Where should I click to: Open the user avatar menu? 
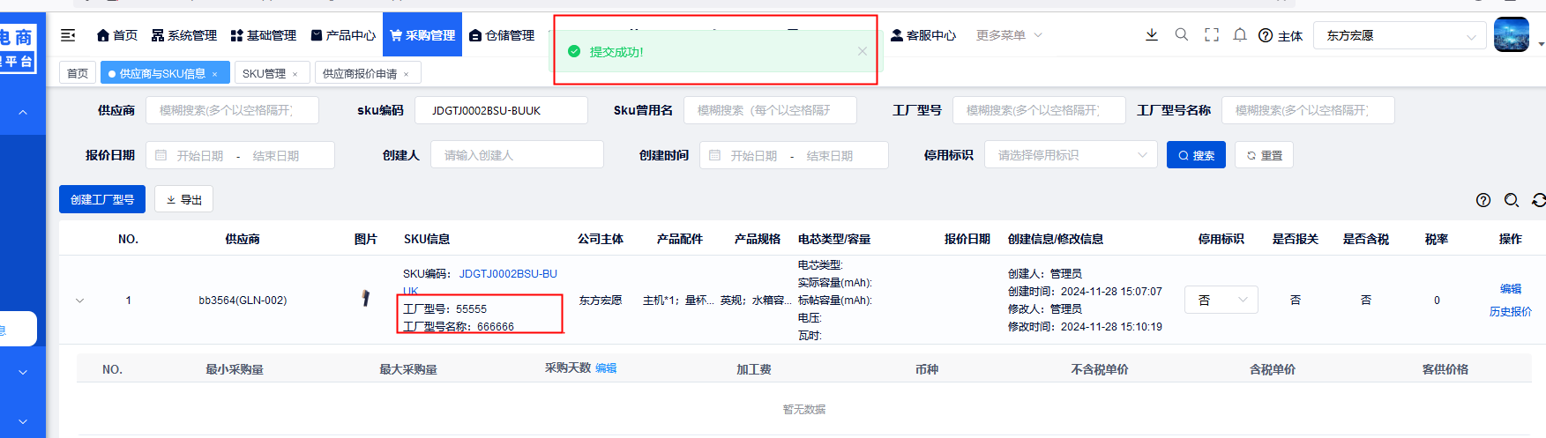(x=1512, y=34)
